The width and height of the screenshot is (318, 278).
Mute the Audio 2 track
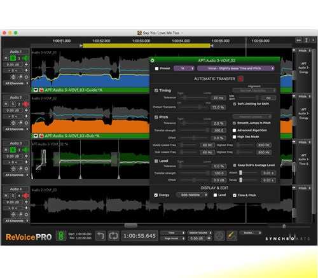tap(6, 104)
